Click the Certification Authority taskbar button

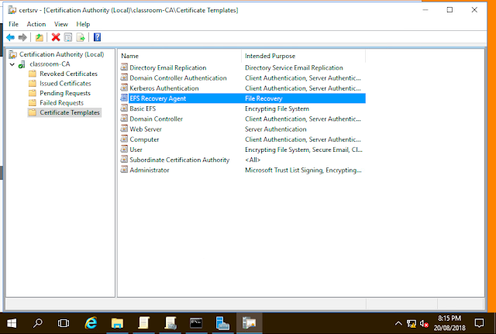pos(249,323)
